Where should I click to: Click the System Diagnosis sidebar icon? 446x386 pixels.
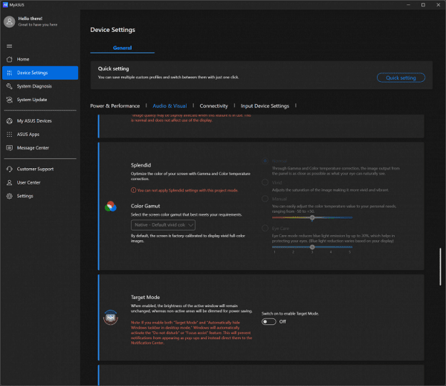pos(9,86)
